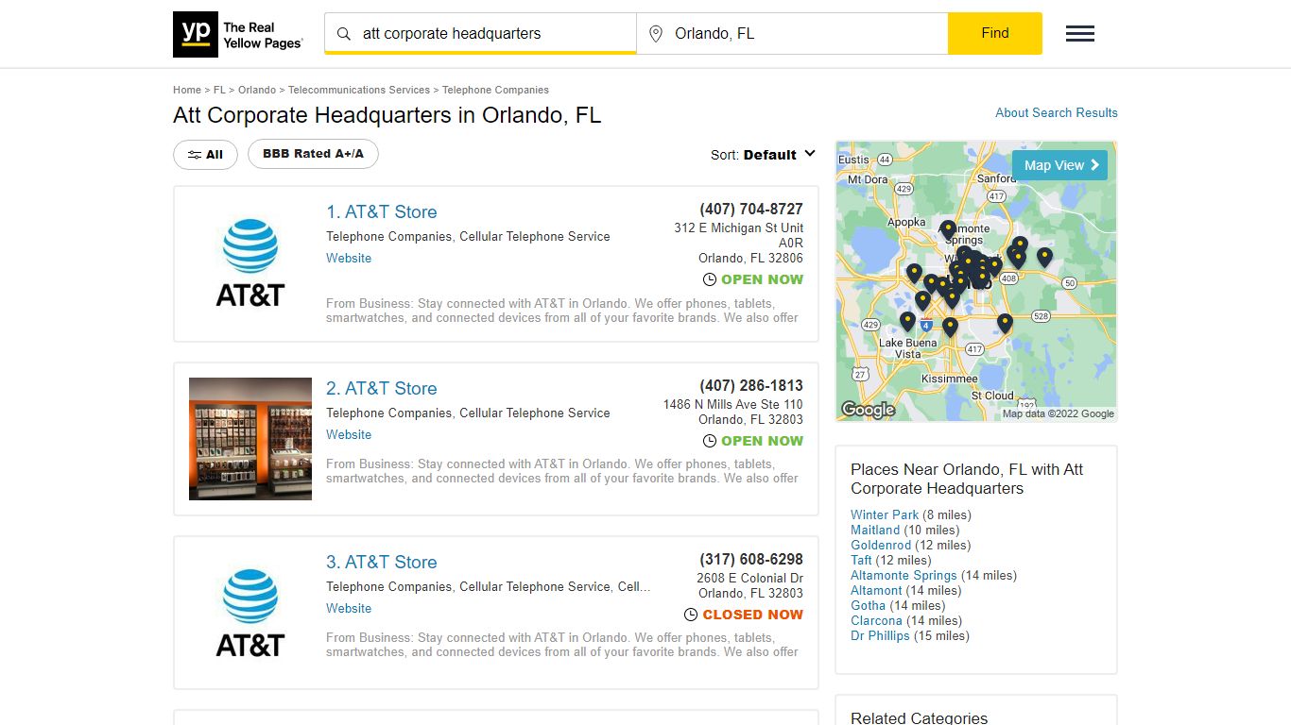This screenshot has height=725, width=1291.
Task: Click the Google logo on the map
Action: [868, 410]
